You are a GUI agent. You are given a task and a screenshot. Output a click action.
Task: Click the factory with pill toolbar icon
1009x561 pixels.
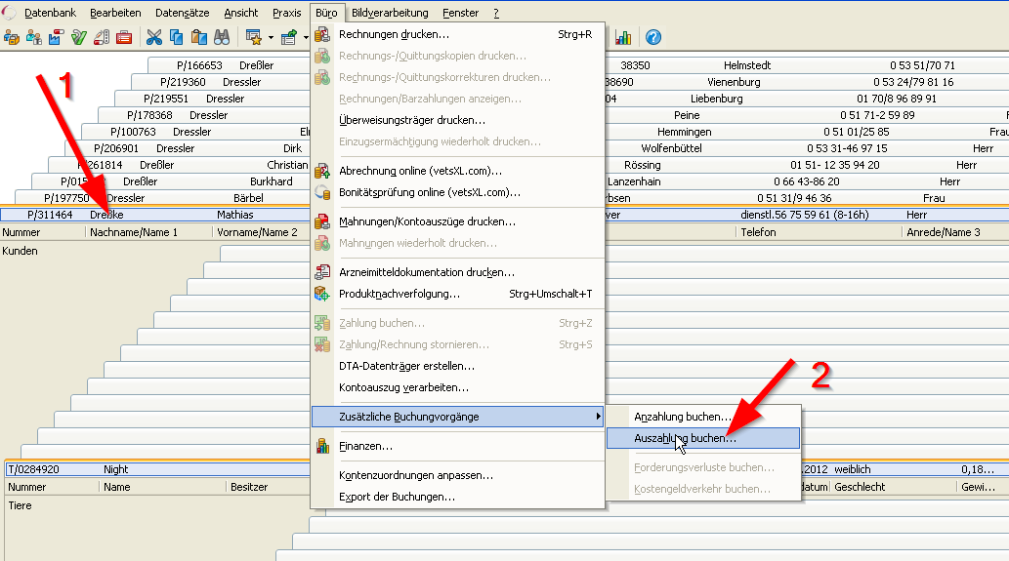(56, 37)
